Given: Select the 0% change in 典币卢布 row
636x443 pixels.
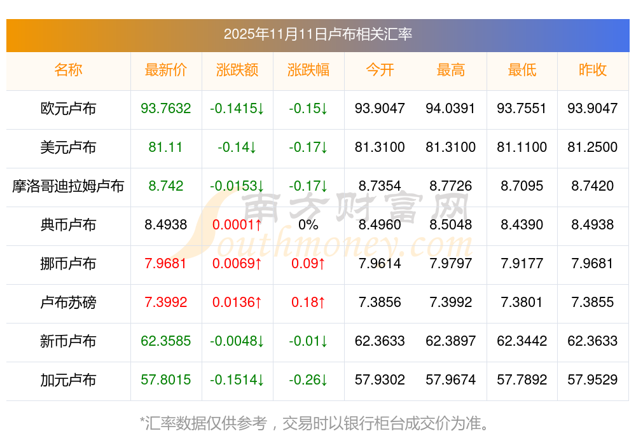Looking at the screenshot, I should click(308, 225).
